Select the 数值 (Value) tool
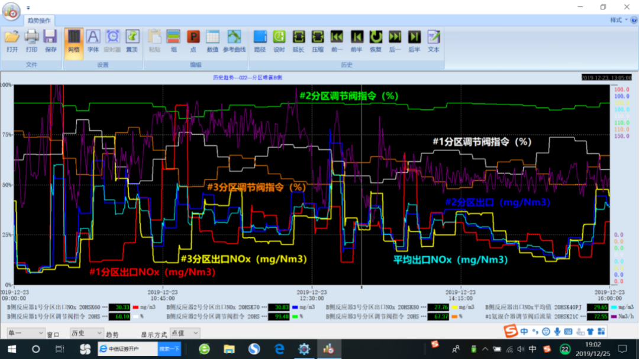The image size is (639, 359). click(212, 40)
